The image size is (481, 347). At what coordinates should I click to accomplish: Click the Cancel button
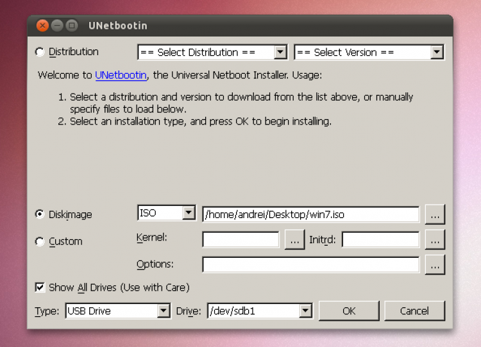coord(414,311)
